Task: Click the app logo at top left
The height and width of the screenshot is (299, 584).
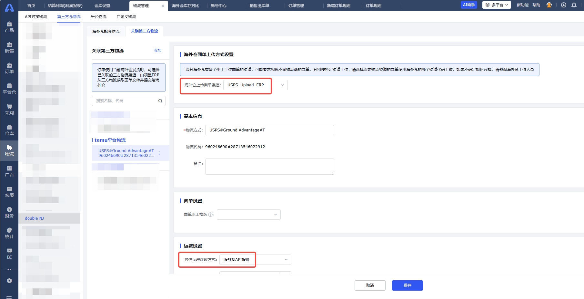Action: pyautogui.click(x=9, y=8)
